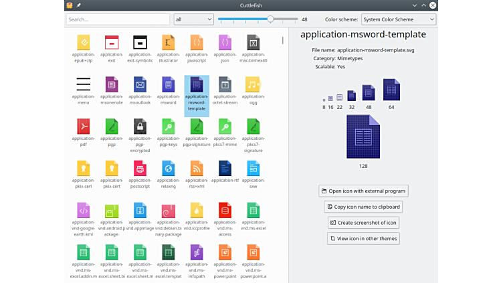This screenshot has width=503, height=283.
Task: Click Open icon with external program
Action: tap(363, 191)
